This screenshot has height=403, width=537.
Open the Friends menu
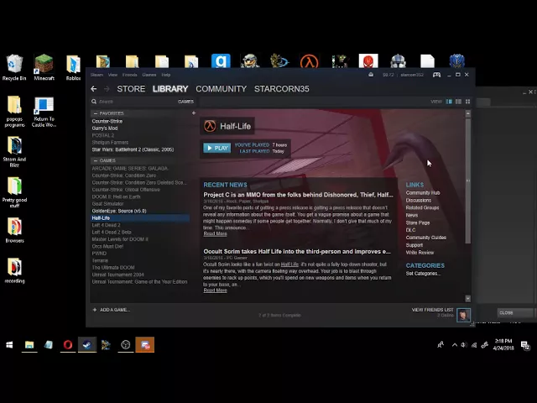pos(129,75)
